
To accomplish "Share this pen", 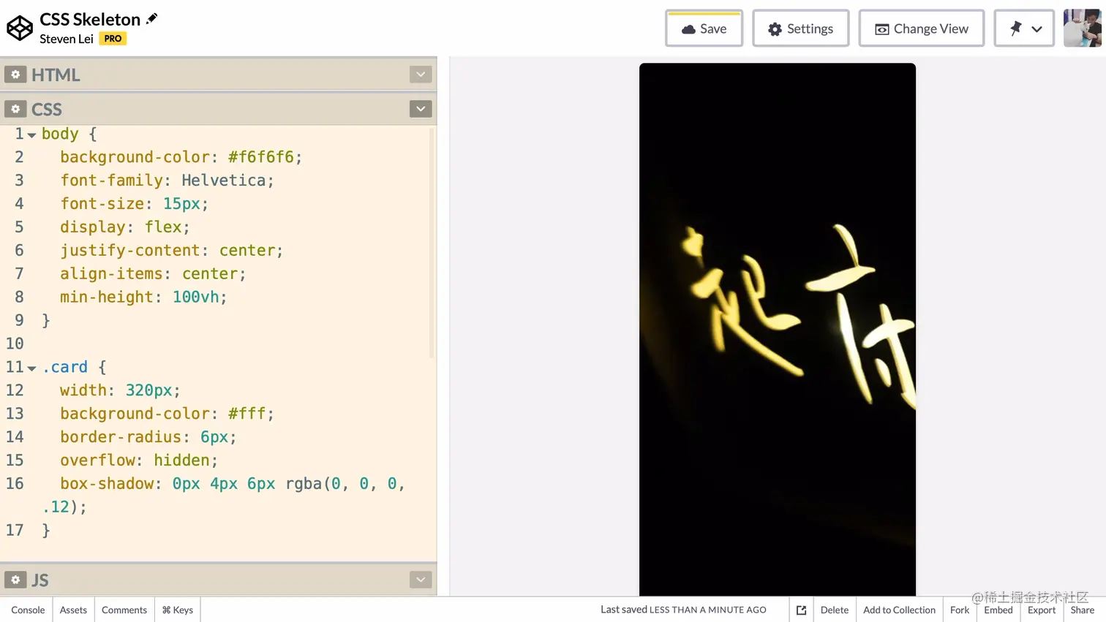I will (x=1082, y=609).
